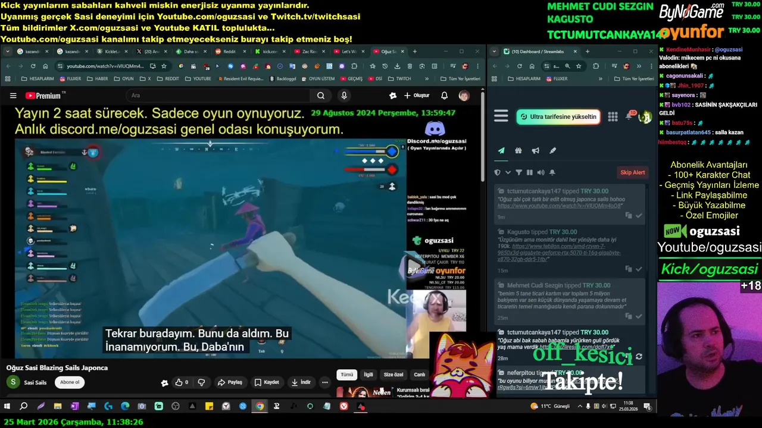Expand the chevron dropdown beside the shield
The height and width of the screenshot is (428, 762).
click(508, 172)
